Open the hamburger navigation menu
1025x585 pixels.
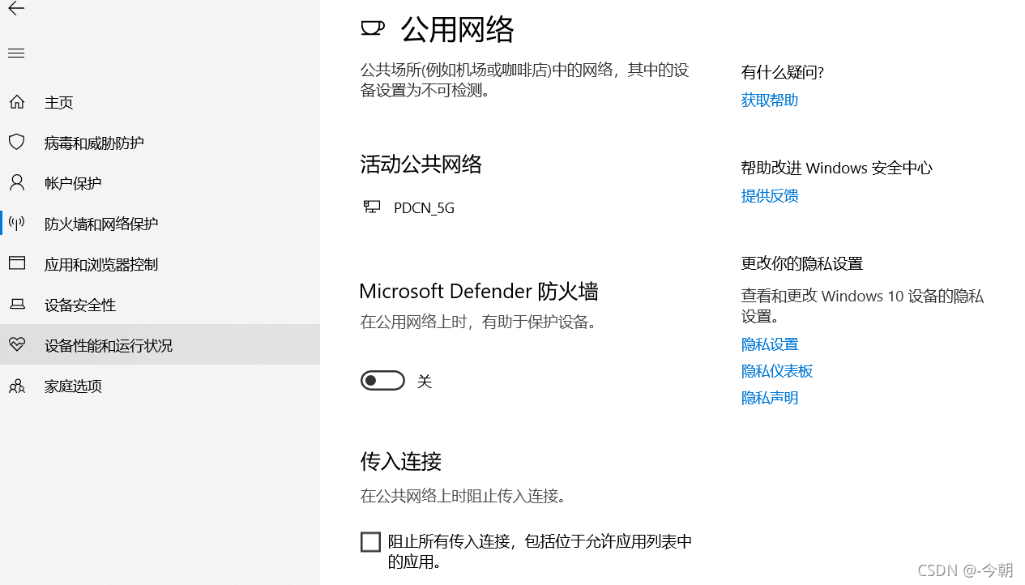16,53
